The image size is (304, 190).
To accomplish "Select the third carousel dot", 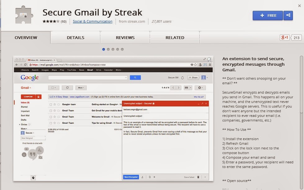I will 113,49.
